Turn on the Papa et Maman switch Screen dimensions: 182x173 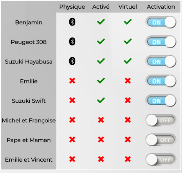click(161, 140)
